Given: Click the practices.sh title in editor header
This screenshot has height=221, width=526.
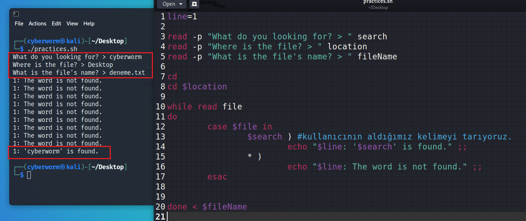Looking at the screenshot, I should coord(378,2).
